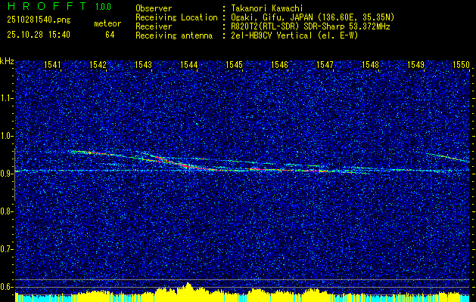Click the version number 1.0.0
The height and width of the screenshot is (302, 476).
pos(102,7)
